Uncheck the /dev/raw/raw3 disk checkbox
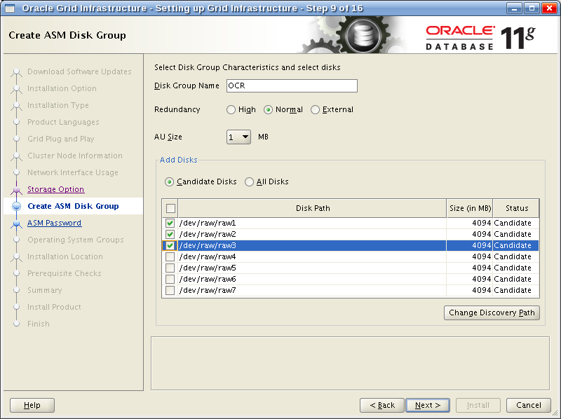 (x=170, y=246)
